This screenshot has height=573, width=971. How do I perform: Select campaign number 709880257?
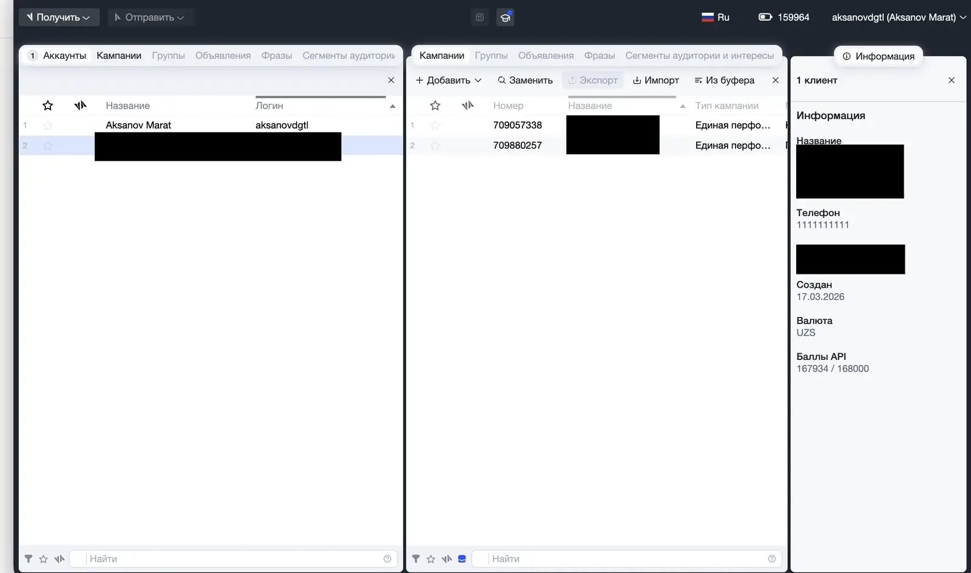(517, 145)
